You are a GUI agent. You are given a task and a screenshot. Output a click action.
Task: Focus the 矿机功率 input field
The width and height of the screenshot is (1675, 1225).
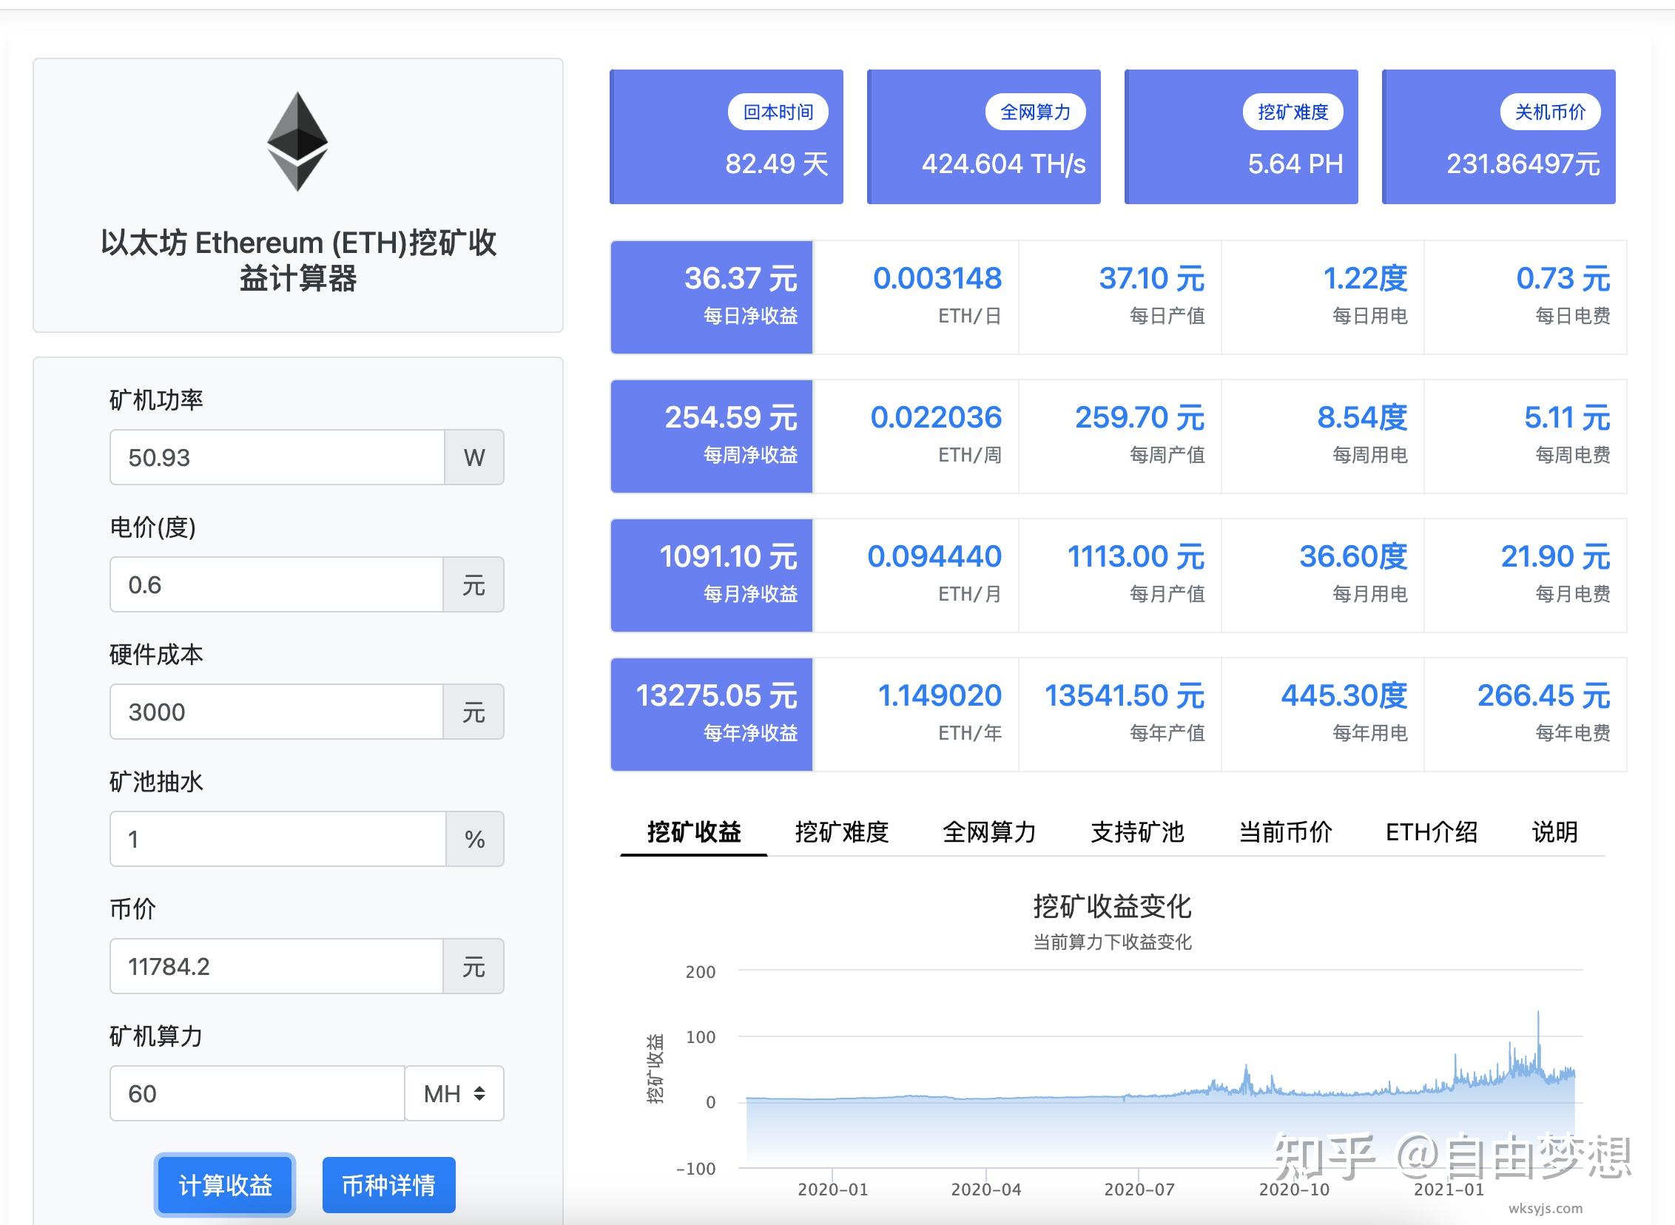tap(277, 457)
